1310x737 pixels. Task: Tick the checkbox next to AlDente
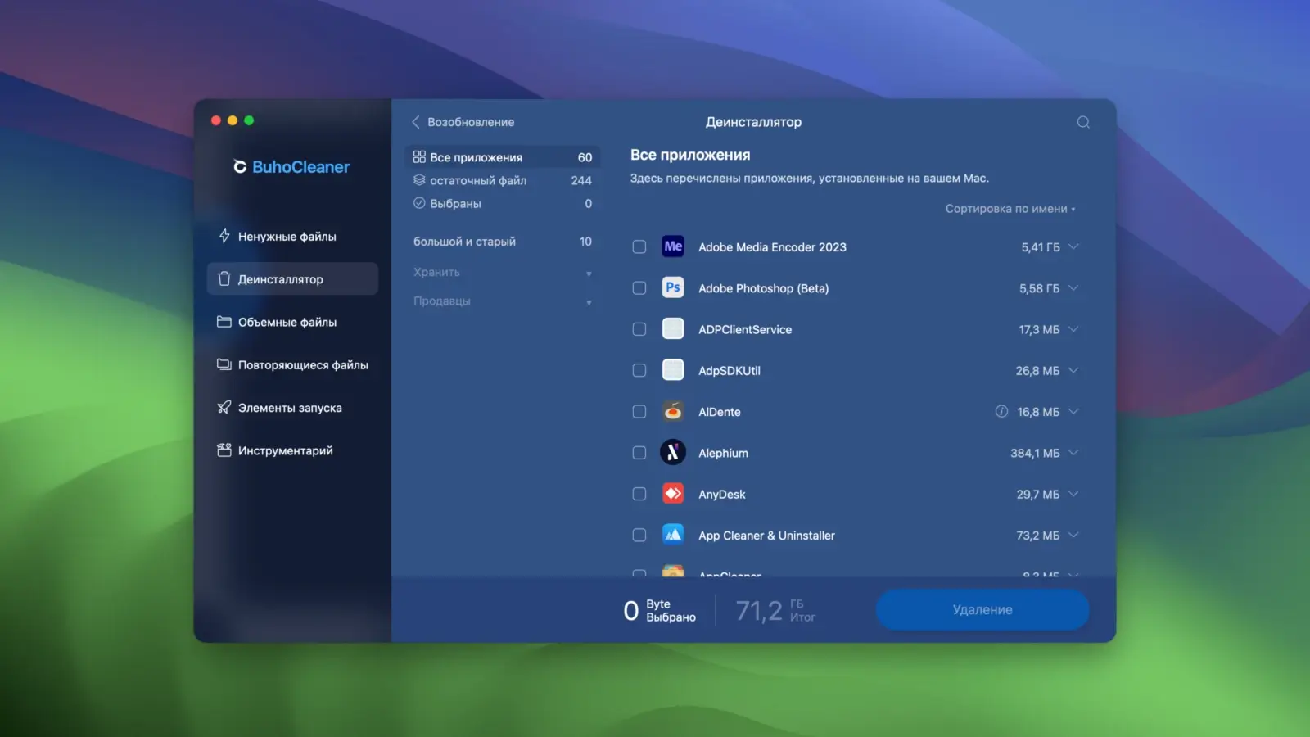click(639, 412)
